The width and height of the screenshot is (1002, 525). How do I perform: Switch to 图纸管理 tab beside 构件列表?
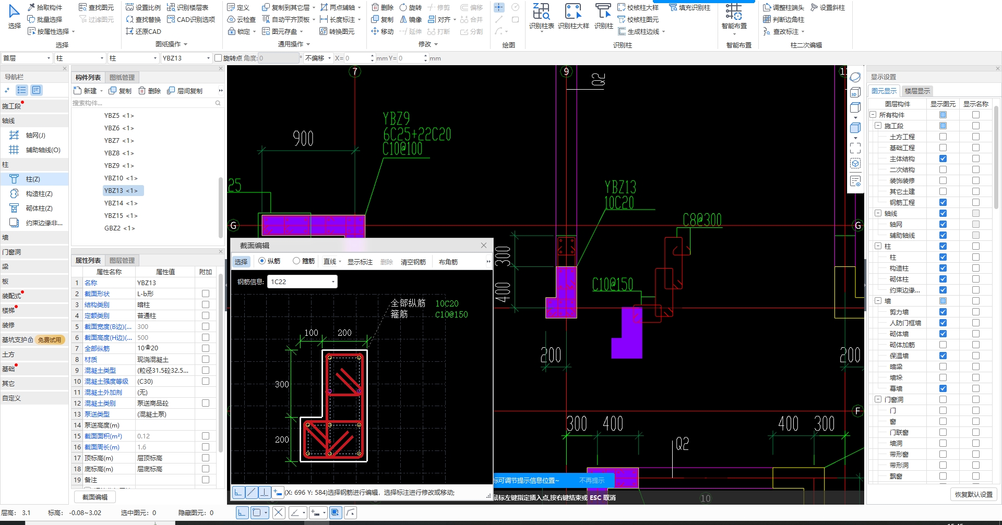point(122,77)
